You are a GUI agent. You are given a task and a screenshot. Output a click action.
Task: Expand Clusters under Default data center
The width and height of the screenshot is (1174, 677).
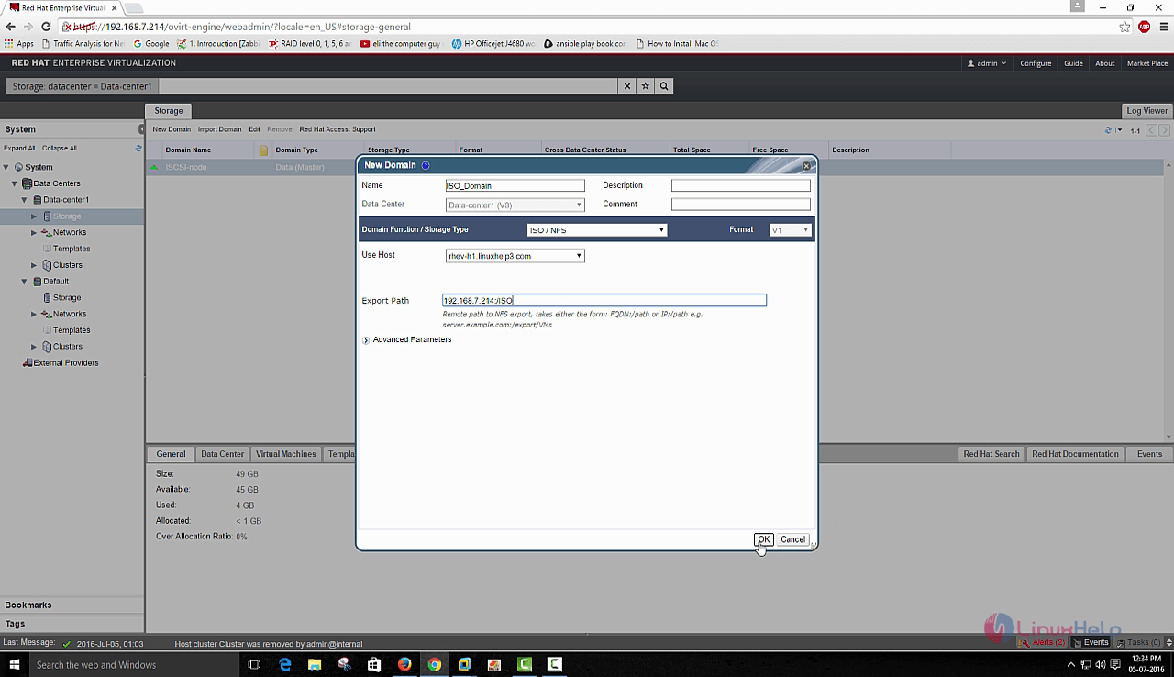34,347
